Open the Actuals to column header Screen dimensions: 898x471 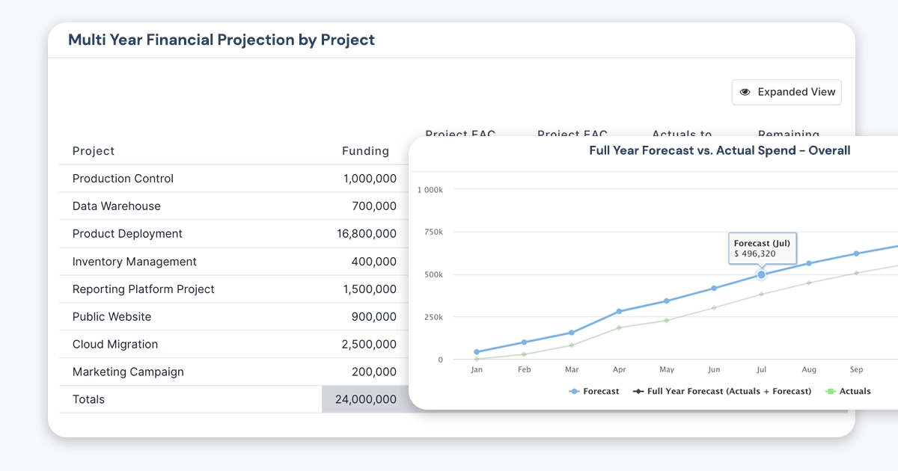[x=682, y=135]
